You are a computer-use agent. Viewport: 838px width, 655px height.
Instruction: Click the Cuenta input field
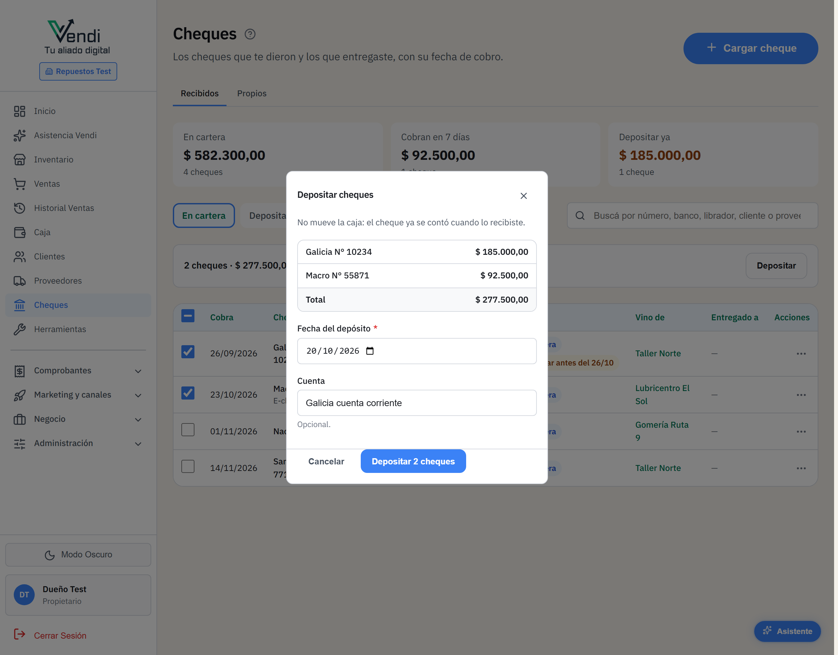(417, 403)
